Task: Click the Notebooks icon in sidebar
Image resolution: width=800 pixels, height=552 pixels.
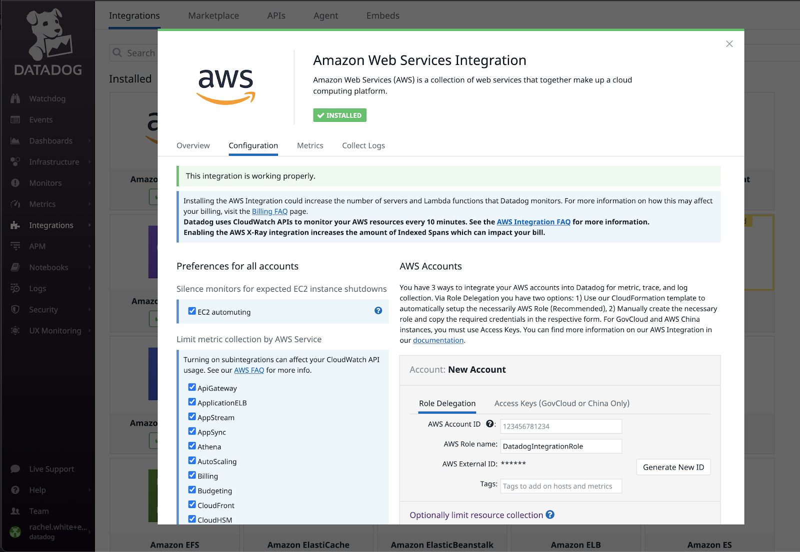Action: click(15, 267)
